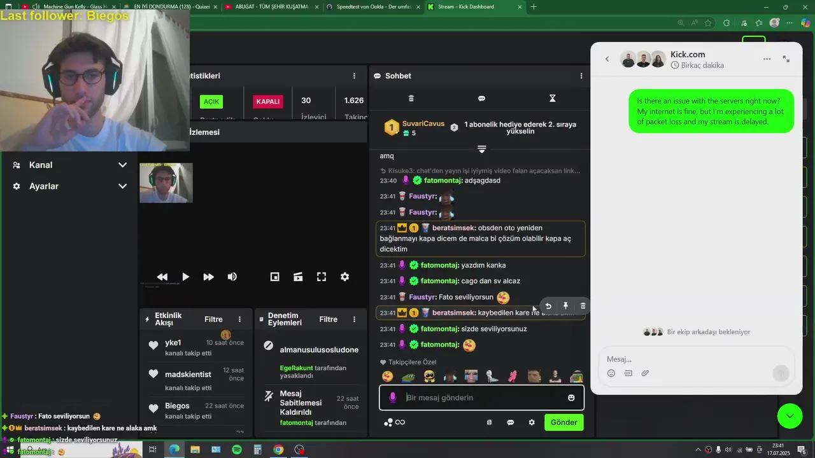Open emoji picker in support chat
This screenshot has width=815, height=458.
[611, 373]
